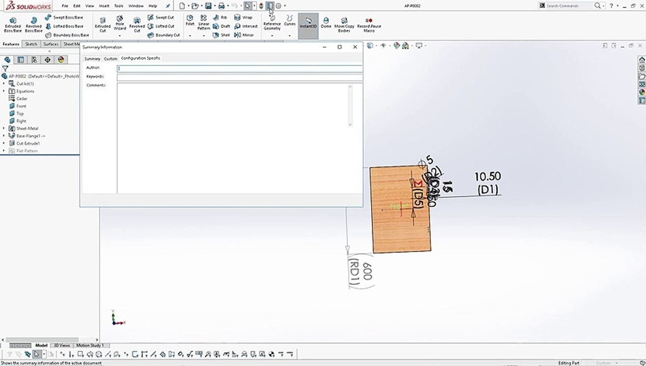646x366 pixels.
Task: Click the Search Commands box
Action: point(565,6)
